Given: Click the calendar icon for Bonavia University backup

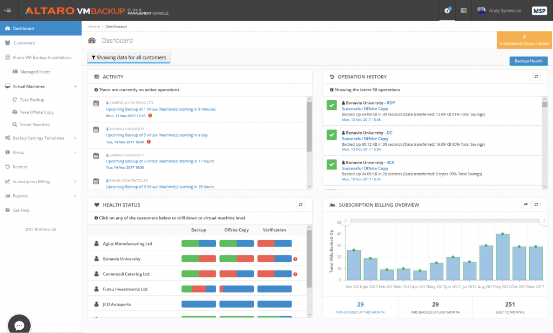Looking at the screenshot, I should tap(96, 130).
